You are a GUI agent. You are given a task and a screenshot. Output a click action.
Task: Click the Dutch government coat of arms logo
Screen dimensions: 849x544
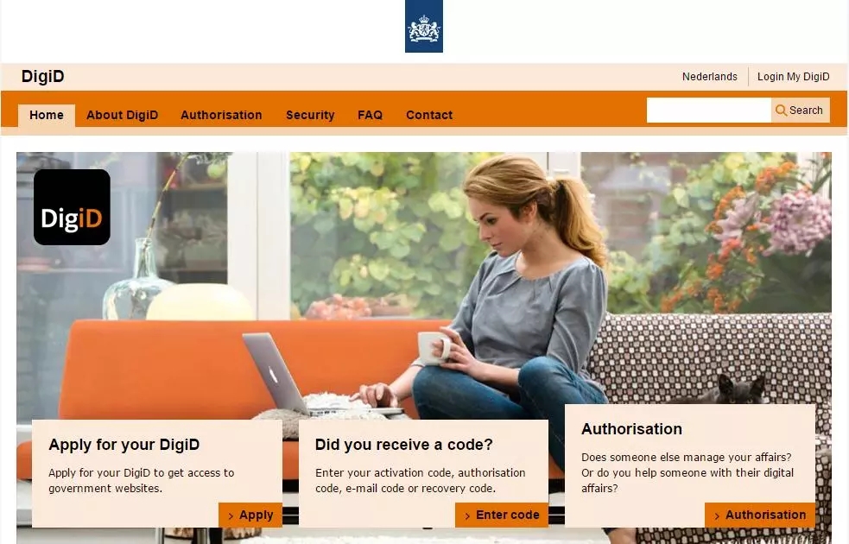click(424, 26)
